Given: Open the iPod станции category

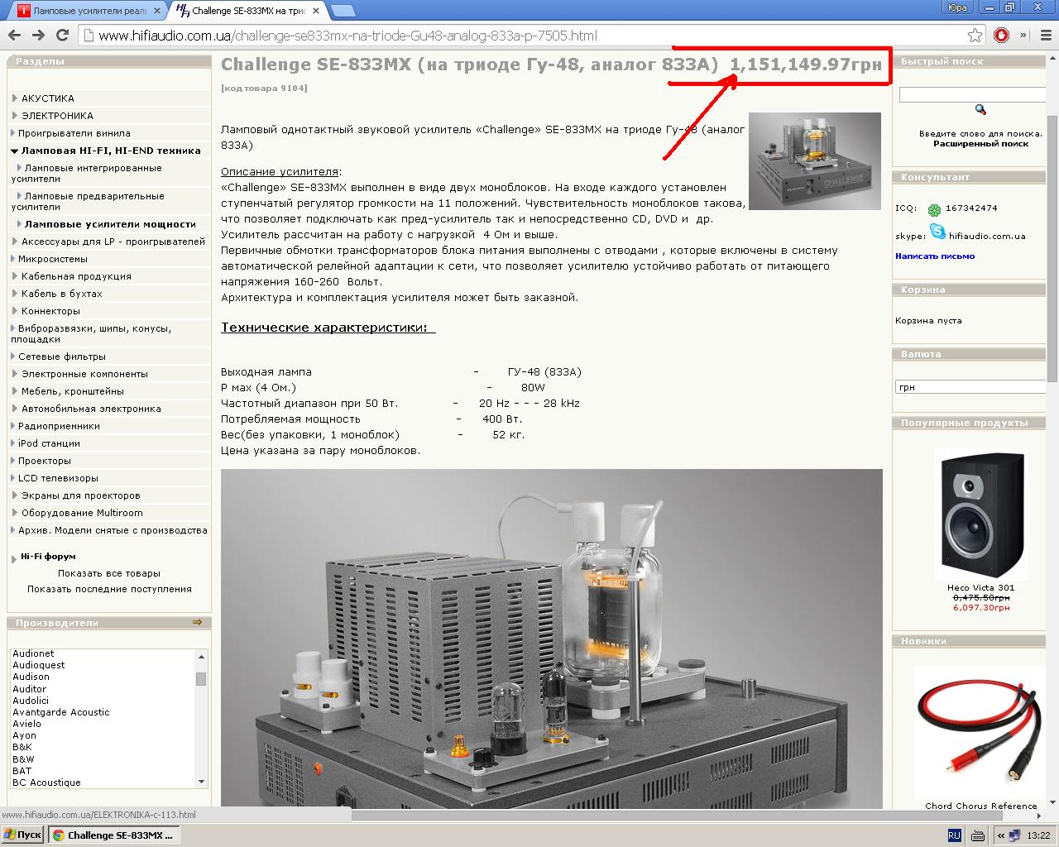Looking at the screenshot, I should pos(49,443).
